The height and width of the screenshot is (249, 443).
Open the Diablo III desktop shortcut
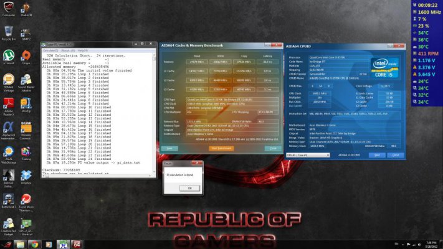click(x=26, y=9)
